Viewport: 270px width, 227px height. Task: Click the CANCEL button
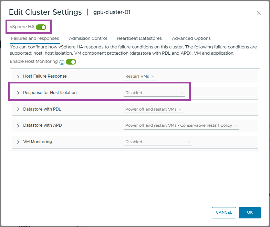224,213
